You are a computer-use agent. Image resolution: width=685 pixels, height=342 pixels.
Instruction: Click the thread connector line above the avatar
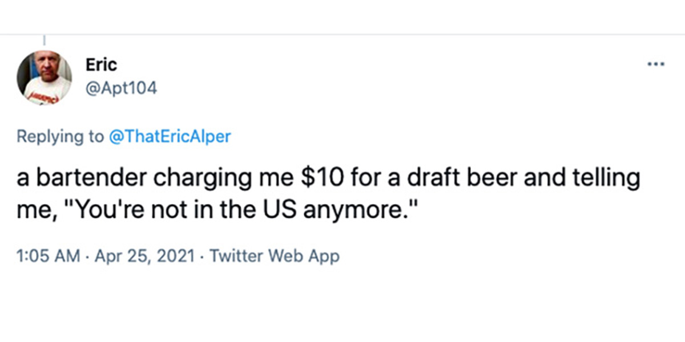click(x=45, y=41)
